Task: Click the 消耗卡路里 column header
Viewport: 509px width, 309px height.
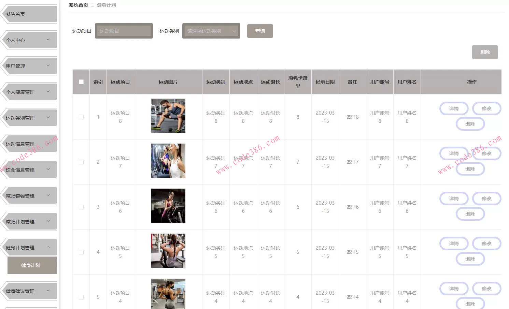Action: (298, 82)
